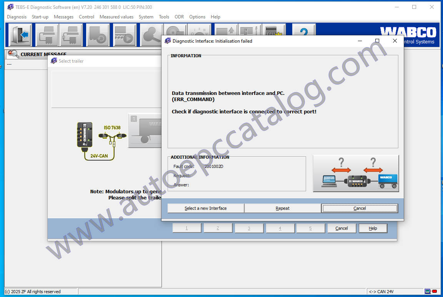Cancel the interface initialisation dialog
The image size is (443, 297).
(359, 208)
